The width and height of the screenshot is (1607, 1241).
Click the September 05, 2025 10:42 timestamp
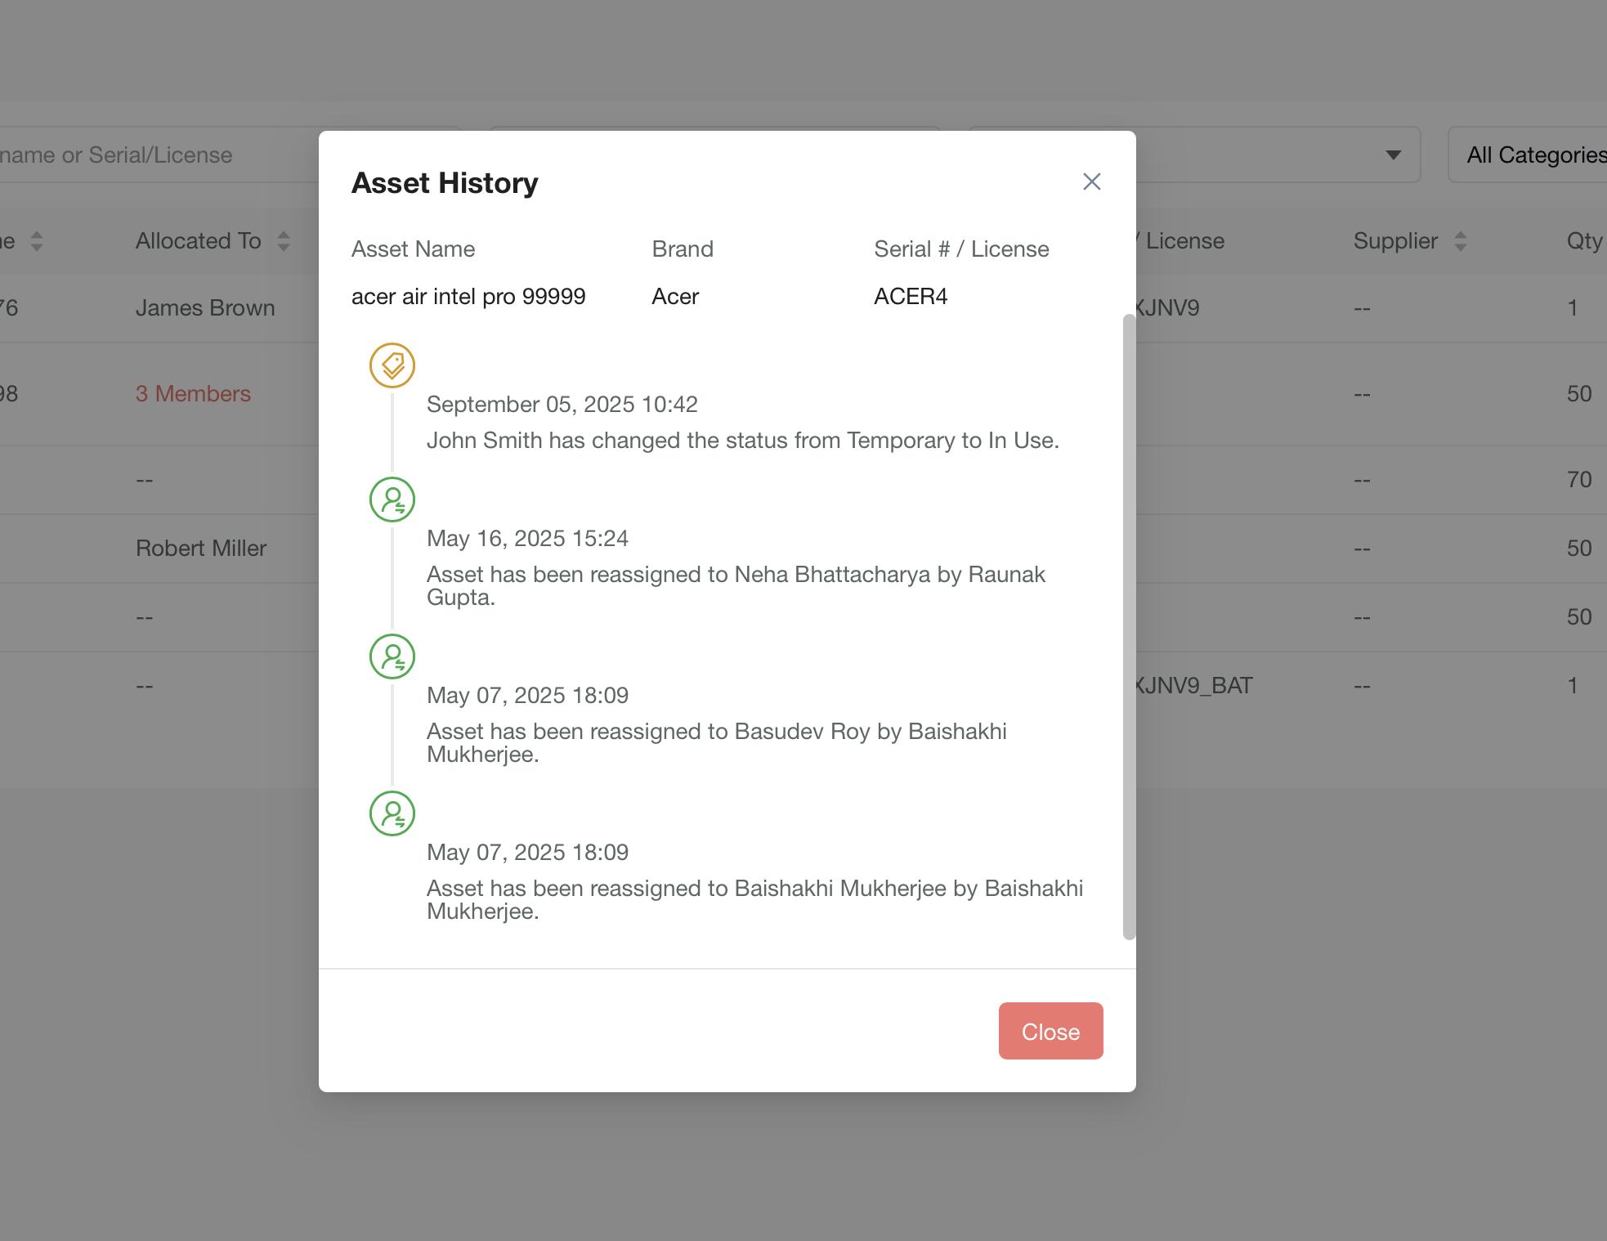562,404
